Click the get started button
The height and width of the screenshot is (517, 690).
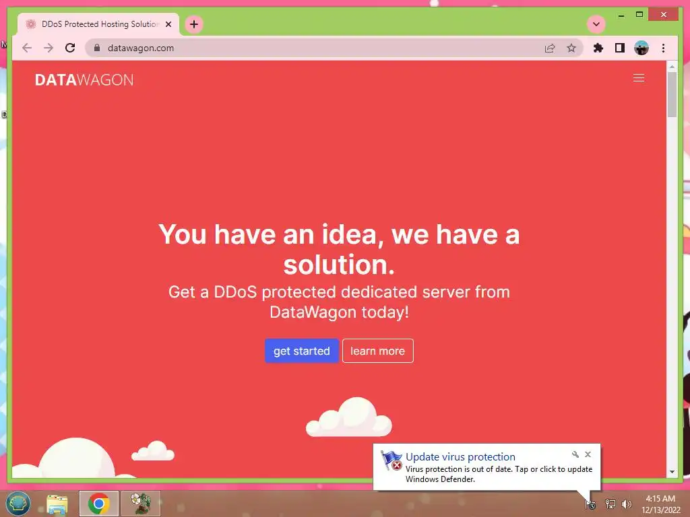(301, 351)
